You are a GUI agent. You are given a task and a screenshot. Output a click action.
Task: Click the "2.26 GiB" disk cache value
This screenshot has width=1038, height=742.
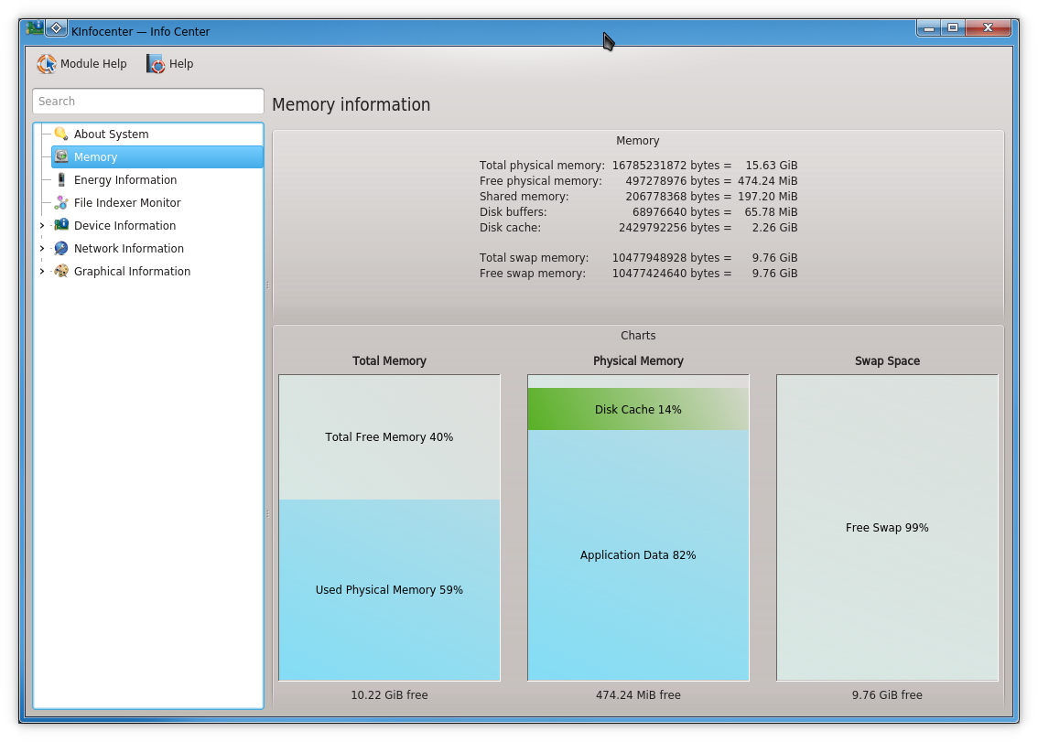click(774, 228)
